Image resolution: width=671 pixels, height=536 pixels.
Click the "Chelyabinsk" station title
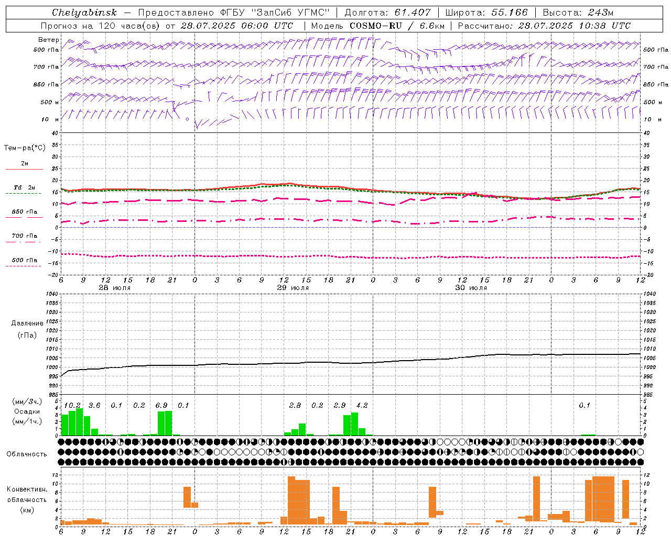pyautogui.click(x=84, y=13)
